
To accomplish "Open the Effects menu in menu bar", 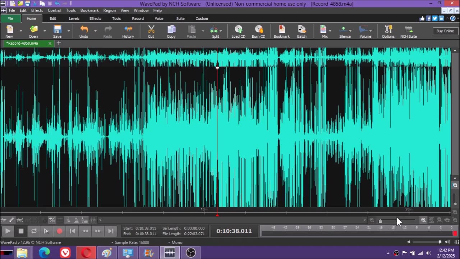I will [x=37, y=10].
